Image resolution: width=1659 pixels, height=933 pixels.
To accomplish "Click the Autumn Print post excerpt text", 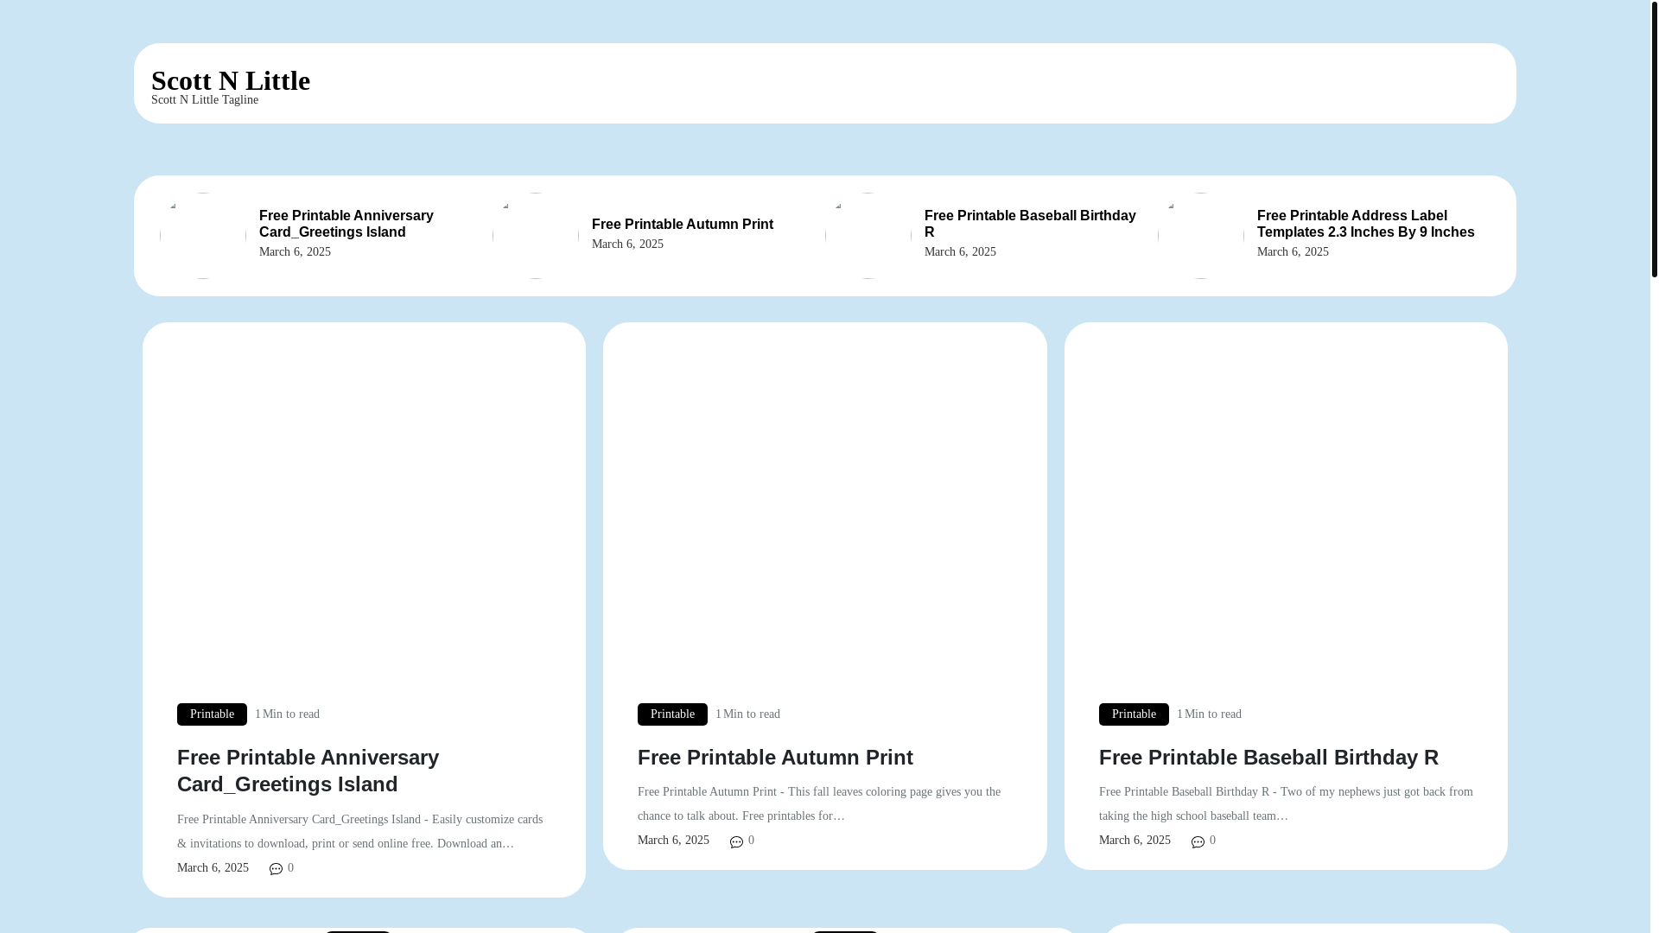I will coord(819,804).
